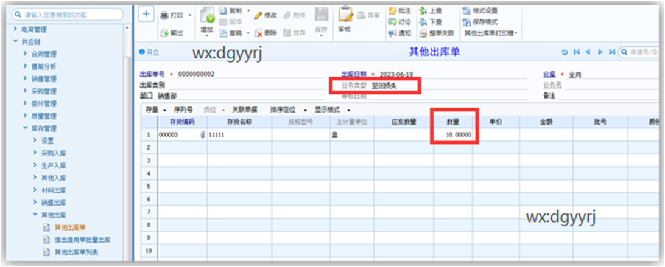Click the attachment clip in row 1
The height and width of the screenshot is (267, 665).
pos(202,135)
